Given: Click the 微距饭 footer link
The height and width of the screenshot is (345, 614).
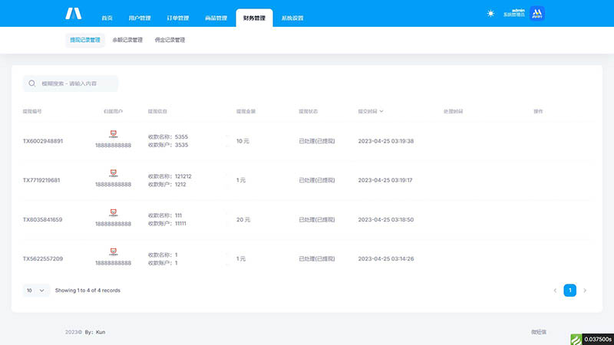Looking at the screenshot, I should tap(539, 332).
